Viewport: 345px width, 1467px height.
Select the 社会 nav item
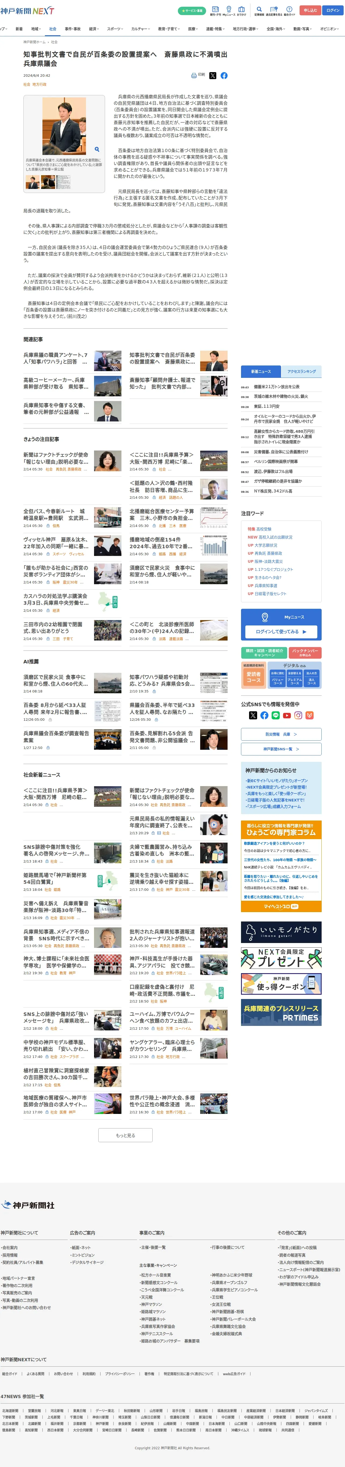click(53, 29)
